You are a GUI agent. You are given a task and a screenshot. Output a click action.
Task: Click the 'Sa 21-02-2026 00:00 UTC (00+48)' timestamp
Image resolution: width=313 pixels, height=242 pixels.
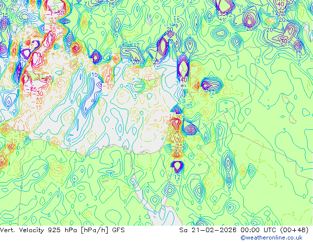coord(244,230)
